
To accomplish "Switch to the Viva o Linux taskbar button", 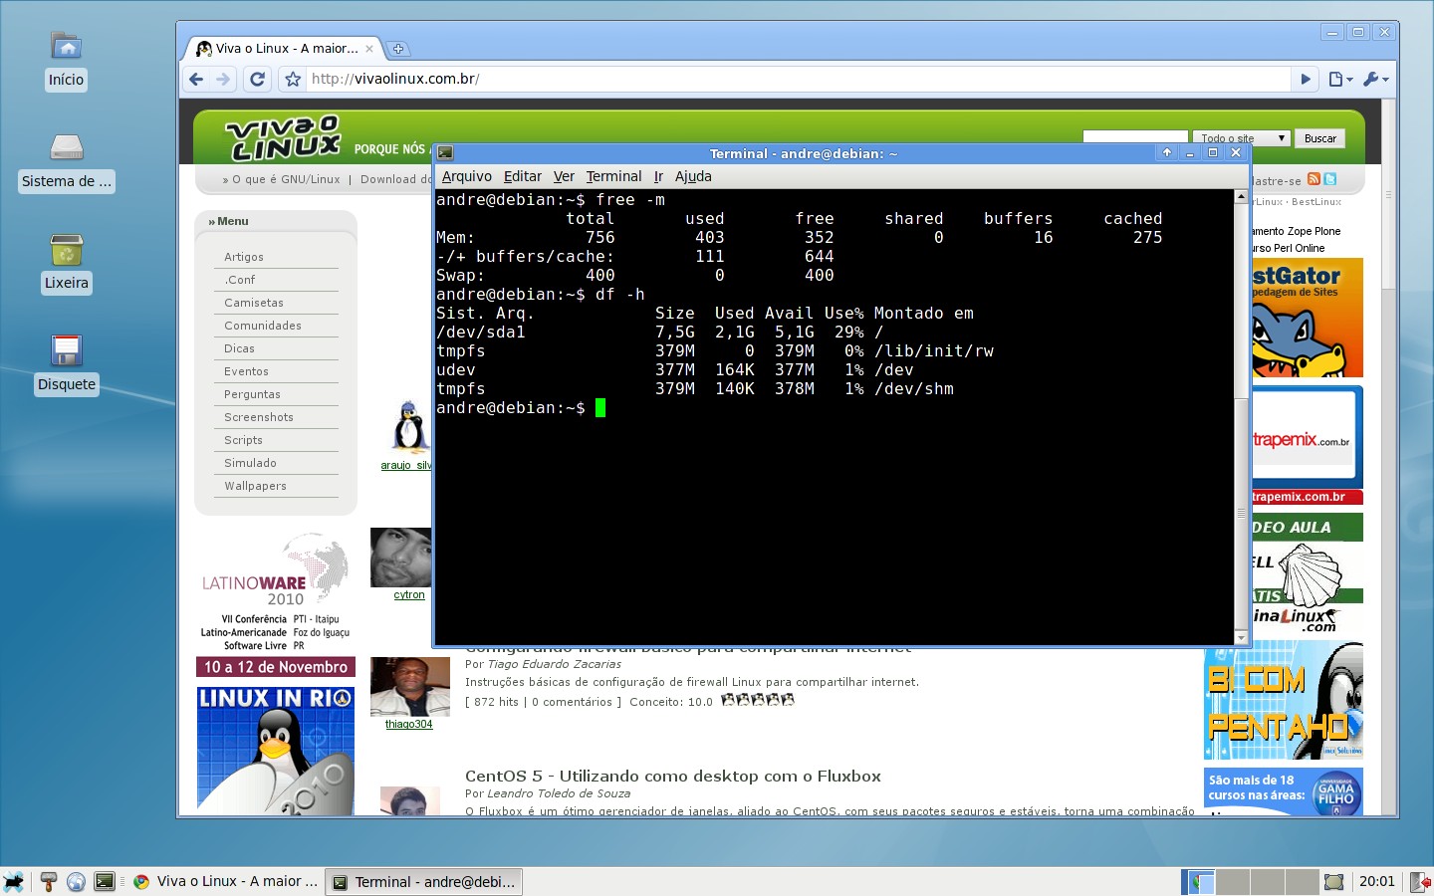I will [x=226, y=882].
